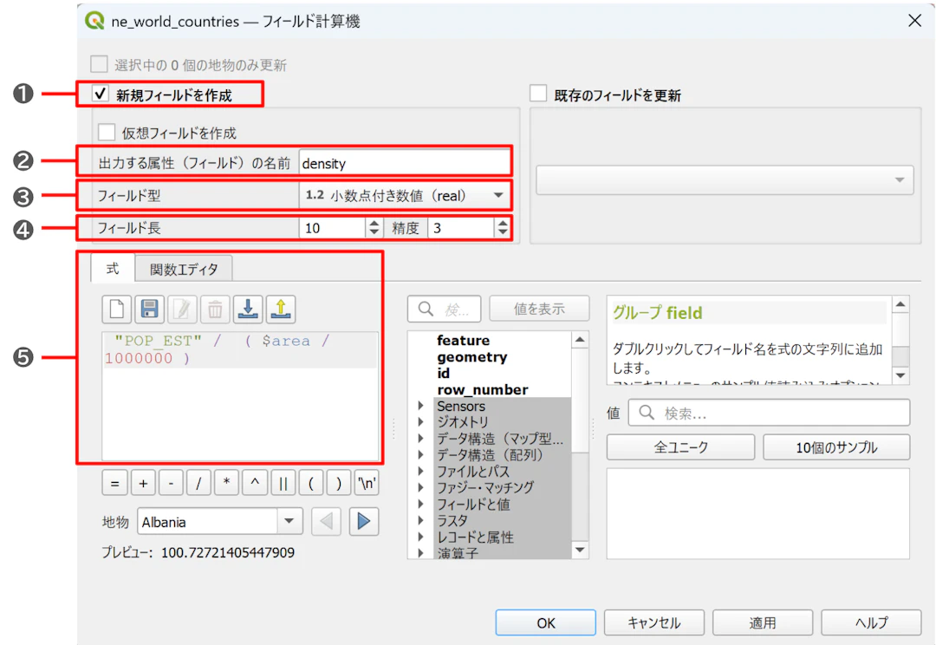Insert the minus operator button
The image size is (936, 645).
[x=172, y=483]
